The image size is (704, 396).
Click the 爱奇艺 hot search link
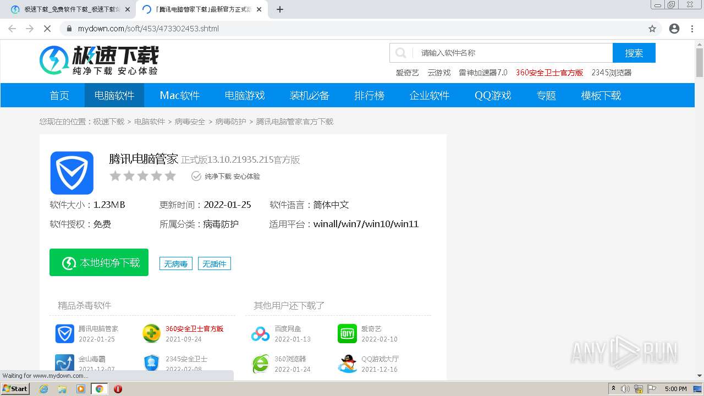tap(408, 73)
